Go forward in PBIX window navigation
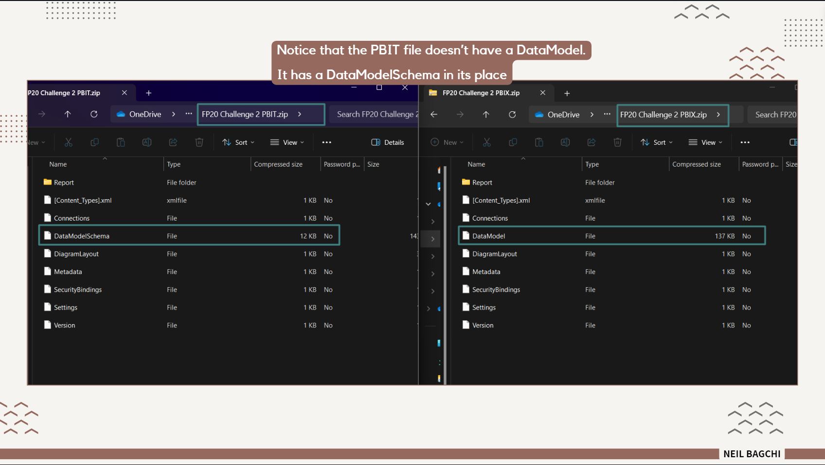Image resolution: width=825 pixels, height=465 pixels. (x=460, y=115)
